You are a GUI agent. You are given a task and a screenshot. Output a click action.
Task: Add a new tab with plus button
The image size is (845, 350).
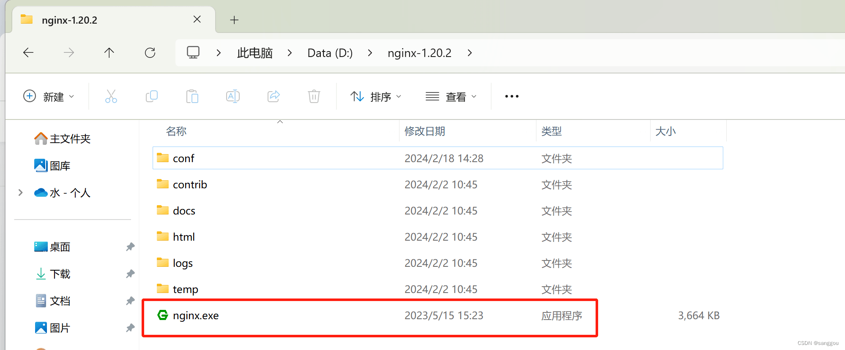click(x=234, y=20)
